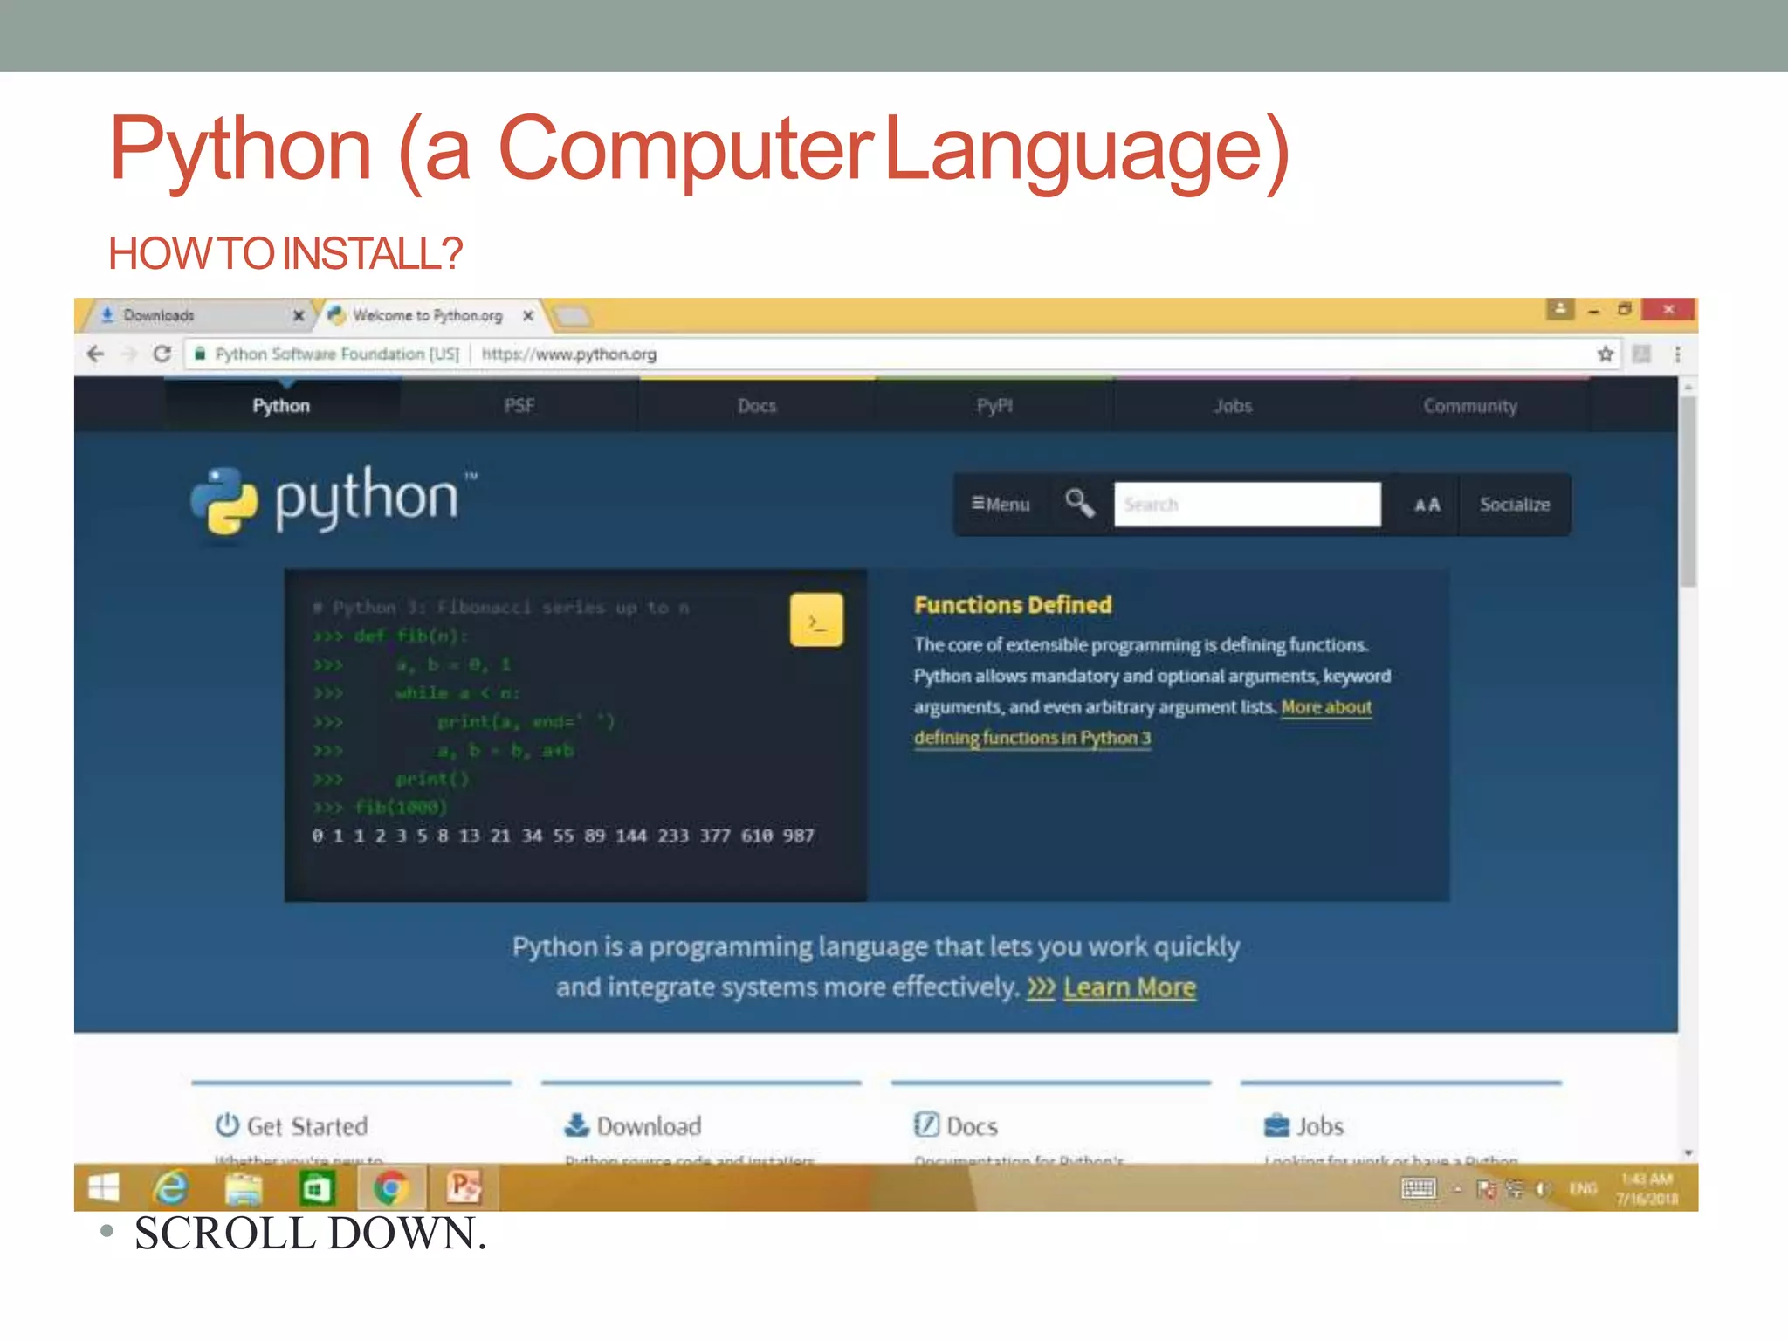This screenshot has width=1788, height=1341.
Task: Click the Functions Defined heading
Action: [x=1013, y=605]
